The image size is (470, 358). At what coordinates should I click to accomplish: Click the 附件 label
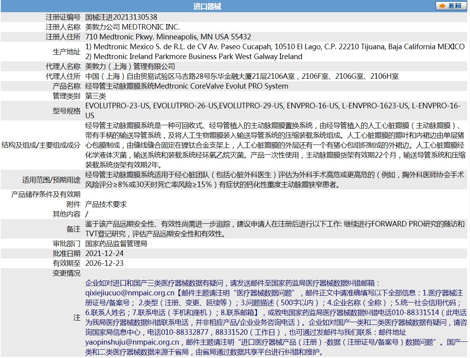coord(74,204)
